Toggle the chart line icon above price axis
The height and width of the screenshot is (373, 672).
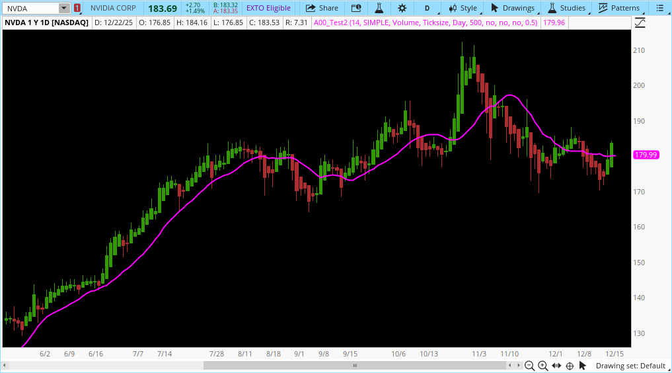pyautogui.click(x=640, y=22)
